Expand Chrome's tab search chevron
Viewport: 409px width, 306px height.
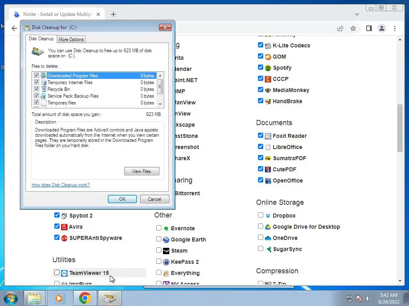click(357, 14)
